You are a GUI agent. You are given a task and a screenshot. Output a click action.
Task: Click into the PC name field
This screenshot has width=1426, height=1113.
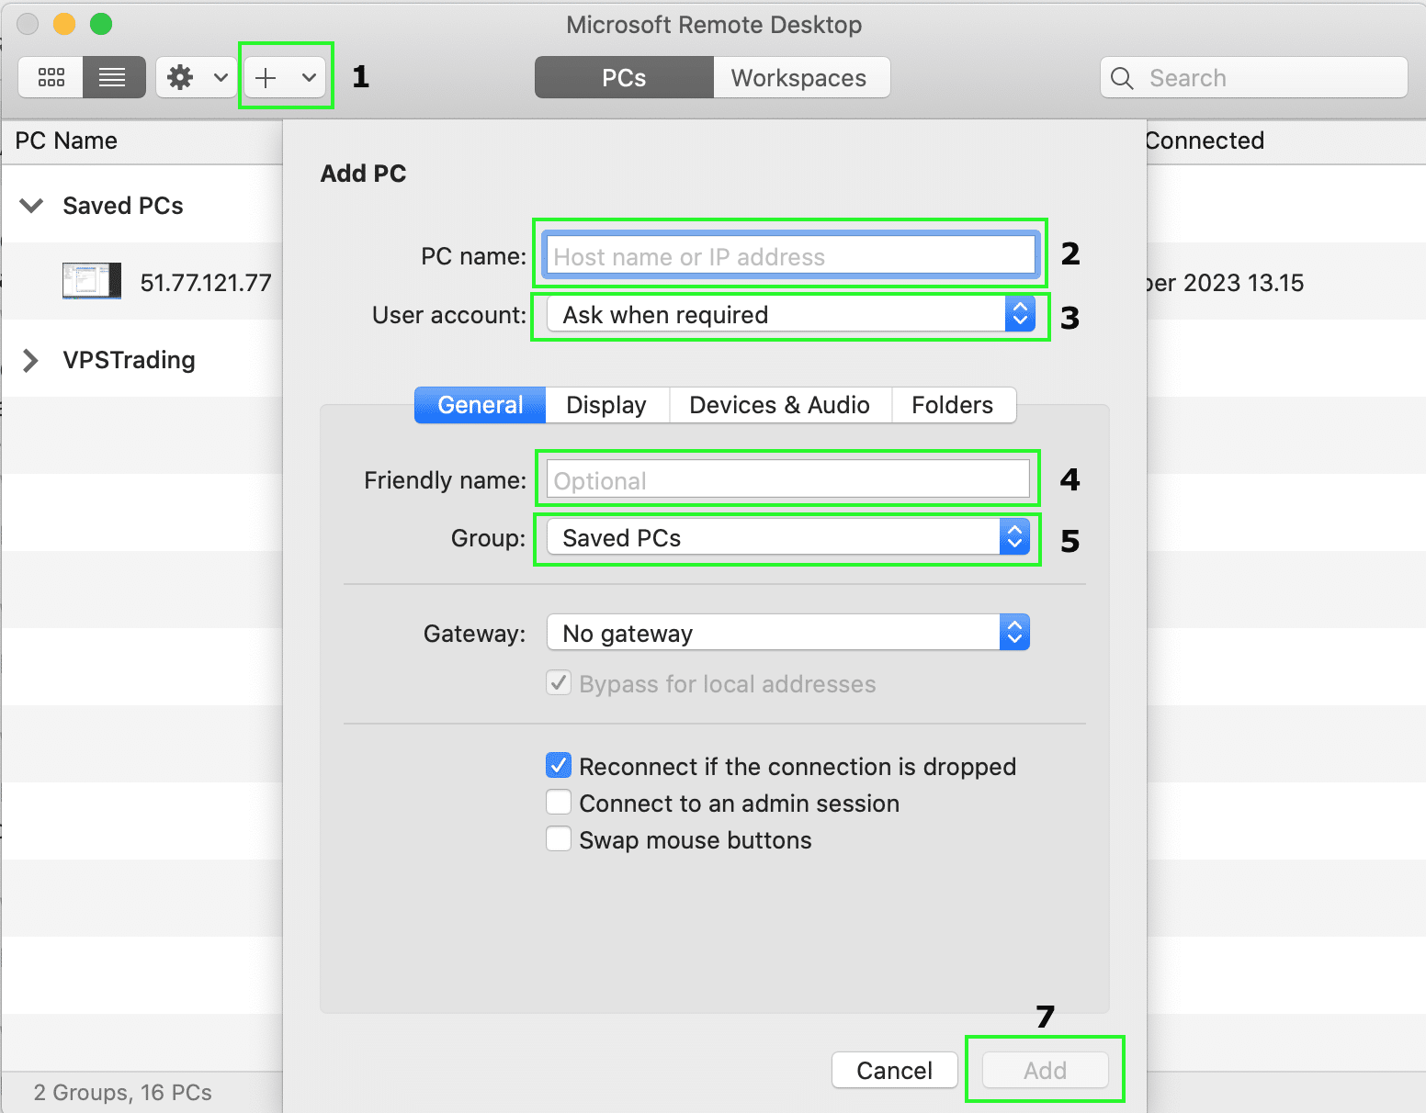[x=790, y=256]
